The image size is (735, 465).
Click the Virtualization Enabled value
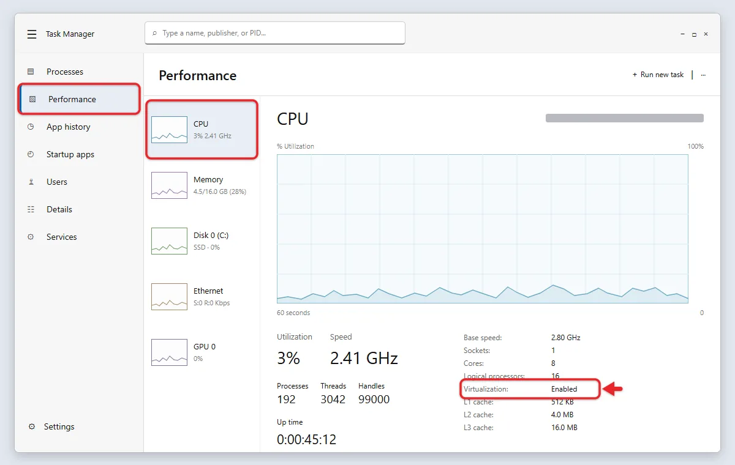point(564,389)
